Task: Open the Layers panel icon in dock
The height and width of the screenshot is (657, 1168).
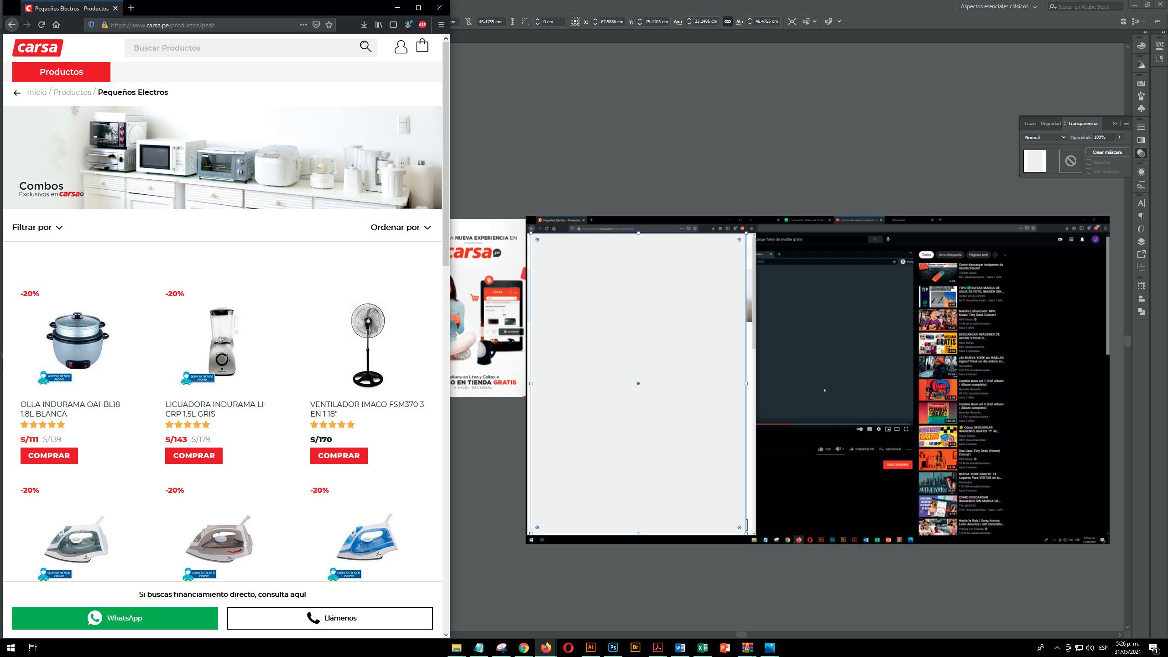Action: pyautogui.click(x=1141, y=242)
